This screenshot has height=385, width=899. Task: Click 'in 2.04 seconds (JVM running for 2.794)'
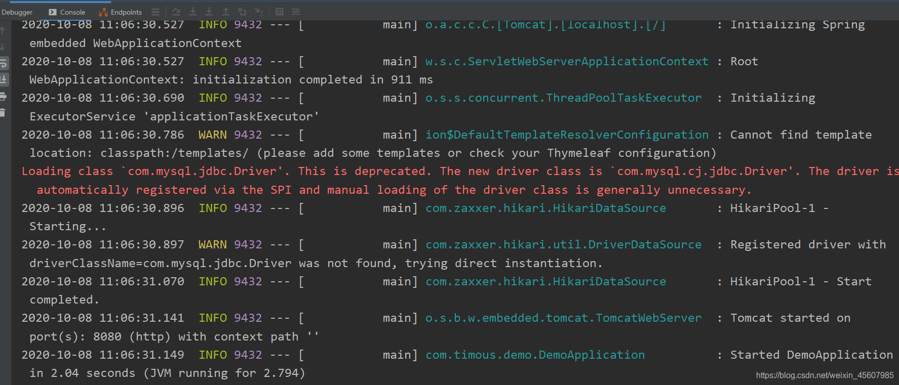pos(167,373)
